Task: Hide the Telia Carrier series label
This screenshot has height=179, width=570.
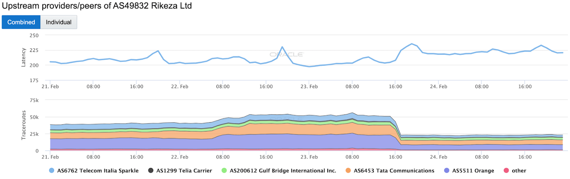Action: pos(184,171)
